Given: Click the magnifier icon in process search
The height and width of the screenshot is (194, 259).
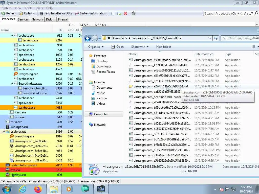Looking at the screenshot, I should click(256, 14).
